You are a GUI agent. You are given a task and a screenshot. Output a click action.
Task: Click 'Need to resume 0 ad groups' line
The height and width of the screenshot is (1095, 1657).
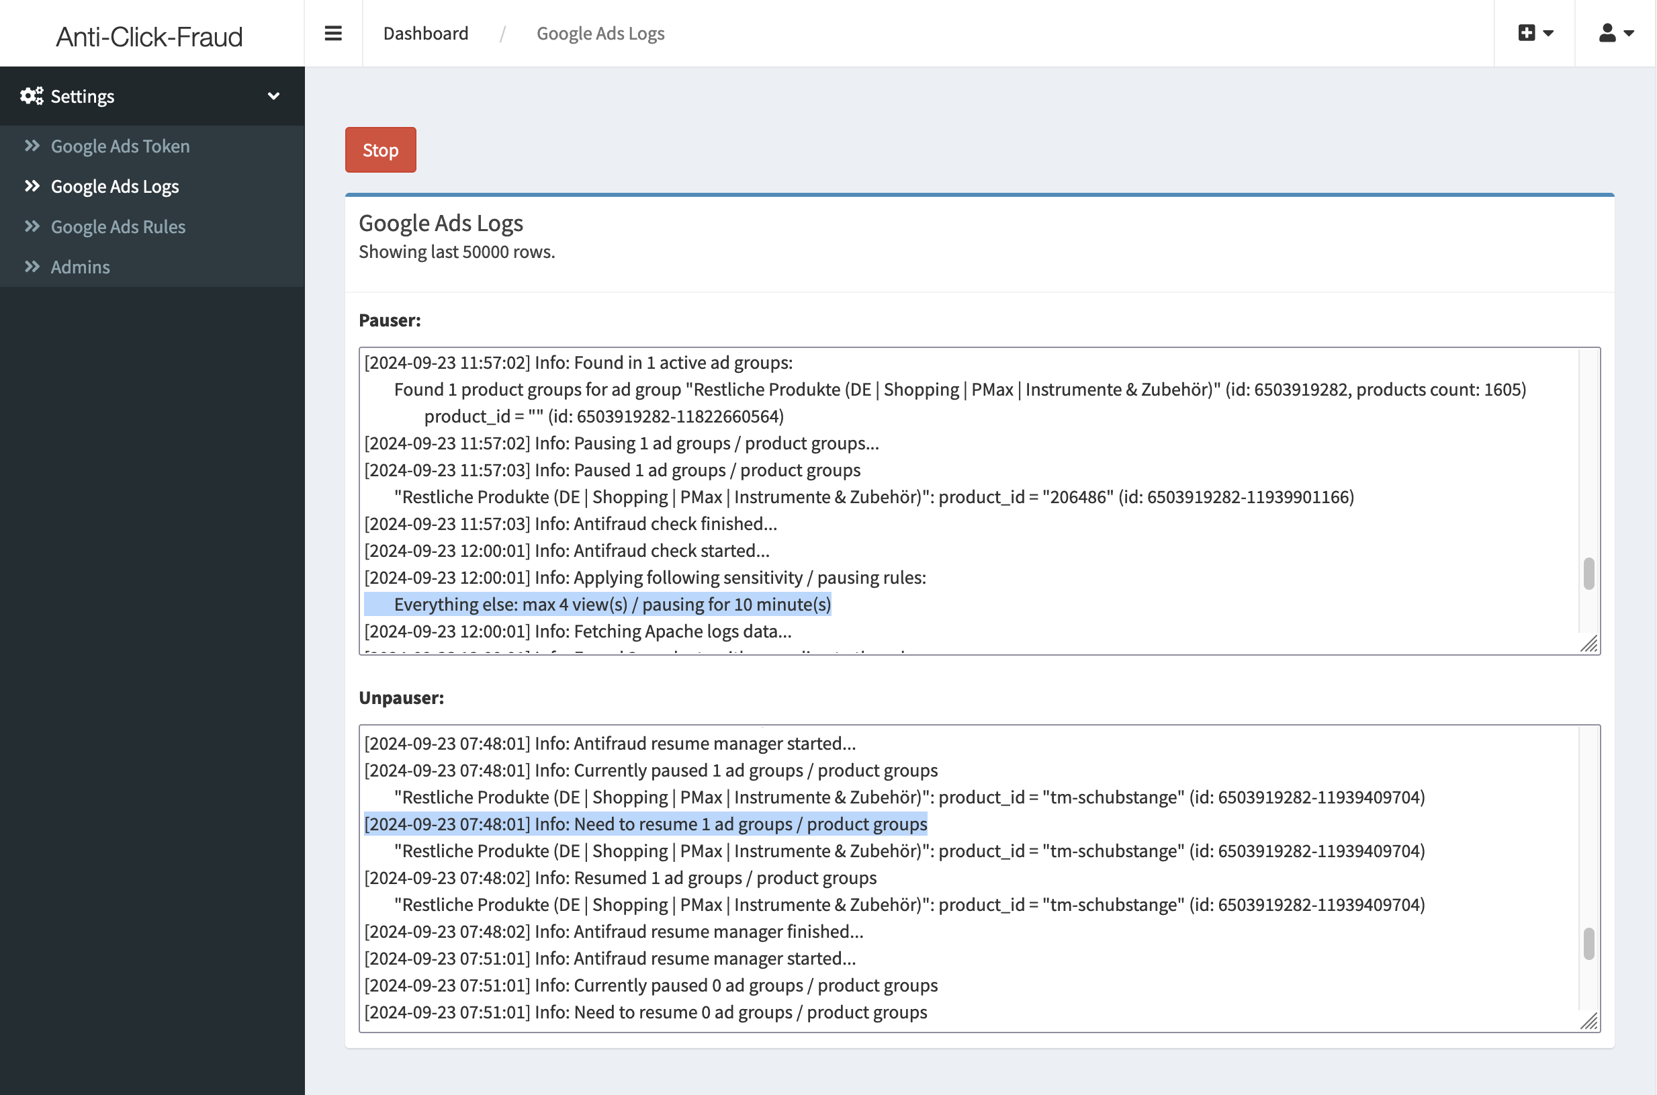pyautogui.click(x=646, y=1012)
